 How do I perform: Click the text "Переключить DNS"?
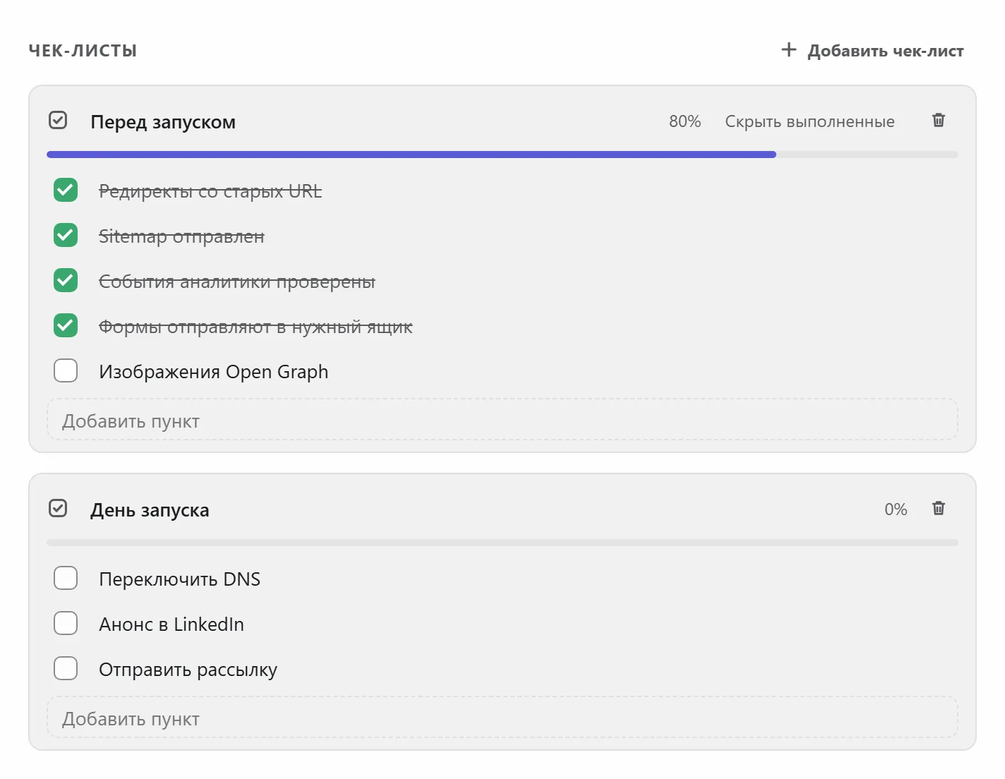179,579
